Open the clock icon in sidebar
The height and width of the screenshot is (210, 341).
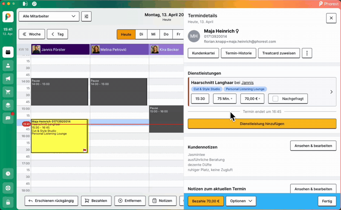[x=8, y=174]
